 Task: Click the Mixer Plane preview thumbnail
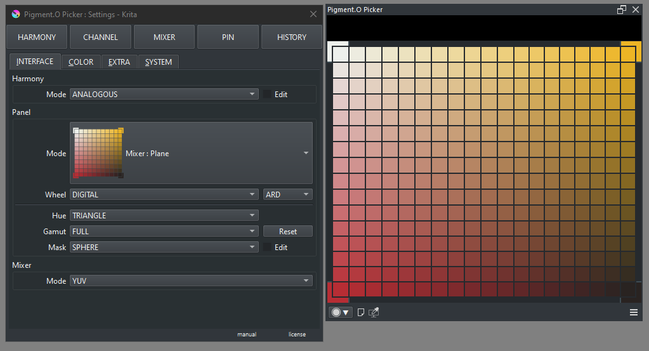(98, 153)
